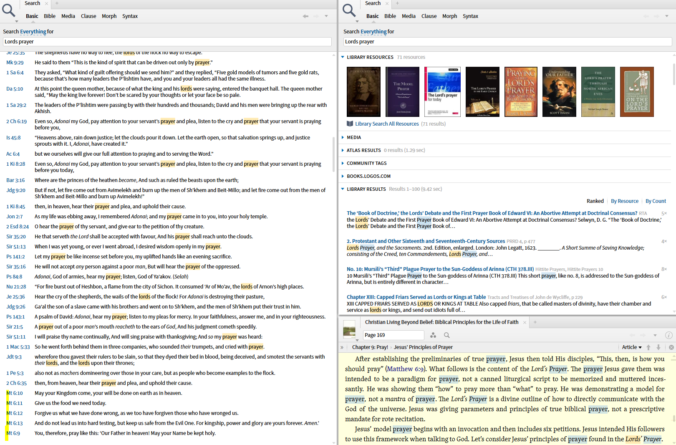Select Basic search in right pane

tap(373, 16)
